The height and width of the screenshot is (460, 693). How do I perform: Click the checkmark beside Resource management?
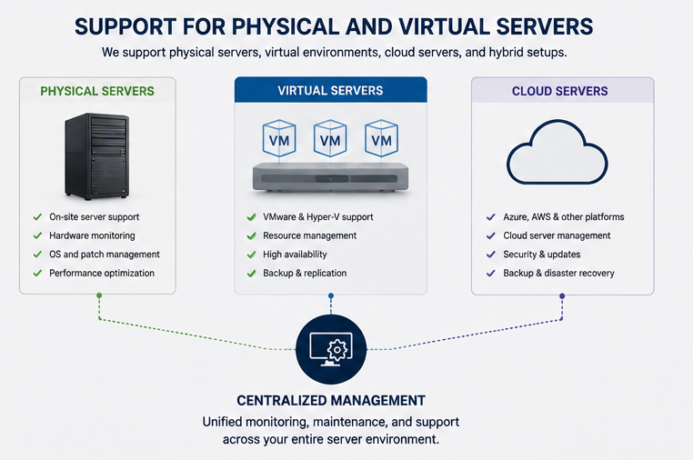pos(252,235)
